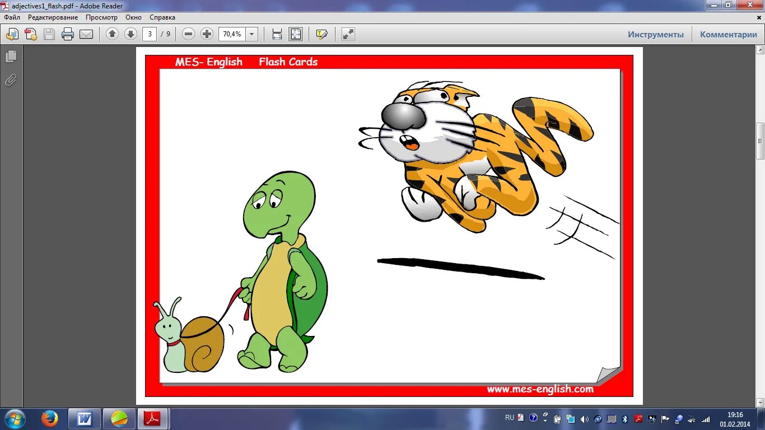
Task: Open Action Center flag tray icon
Action: pos(665,419)
